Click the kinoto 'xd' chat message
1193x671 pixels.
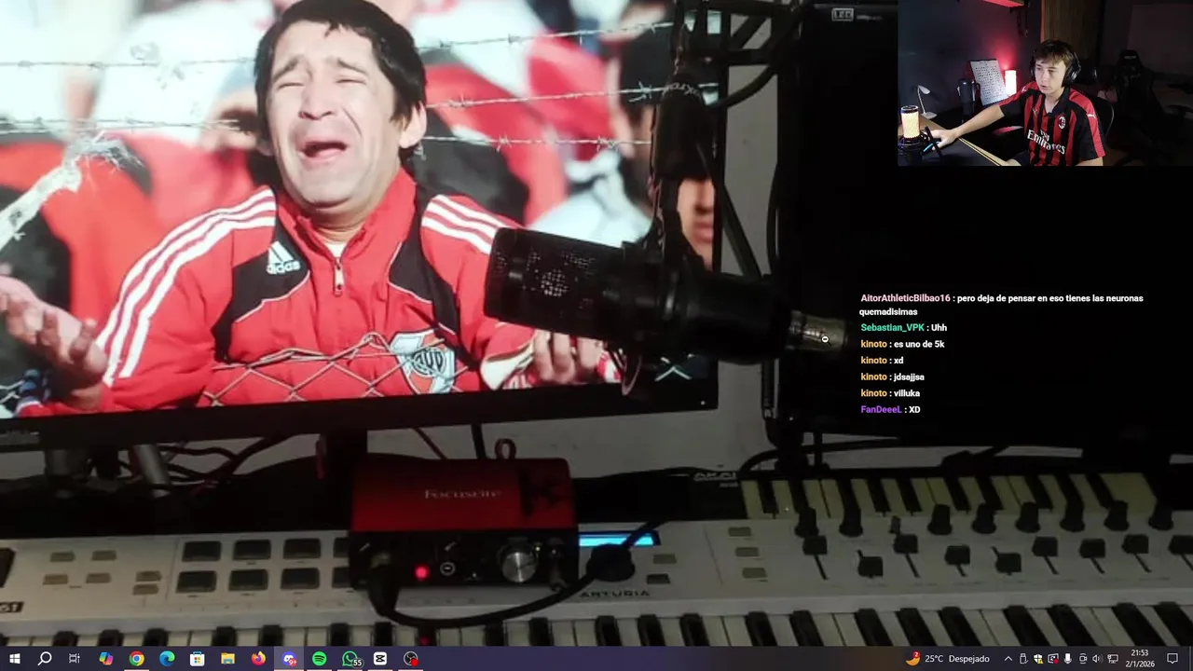pos(898,361)
